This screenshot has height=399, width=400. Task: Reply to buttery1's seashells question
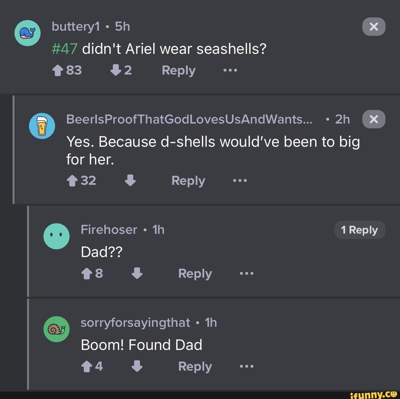pyautogui.click(x=179, y=70)
